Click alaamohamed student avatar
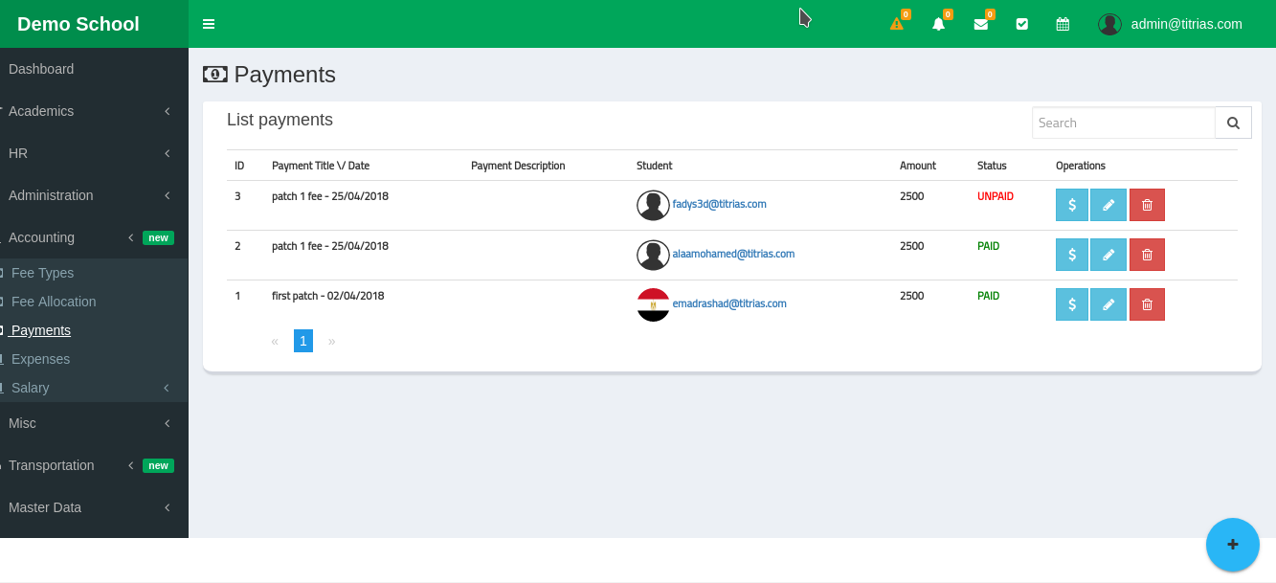This screenshot has width=1276, height=583. pos(653,256)
